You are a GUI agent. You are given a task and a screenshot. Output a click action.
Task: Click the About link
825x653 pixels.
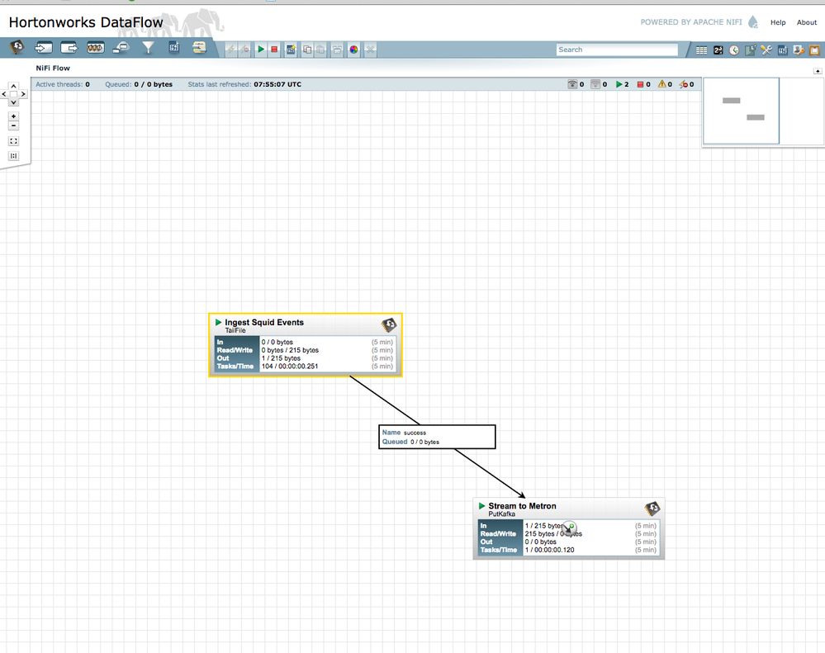coord(806,22)
